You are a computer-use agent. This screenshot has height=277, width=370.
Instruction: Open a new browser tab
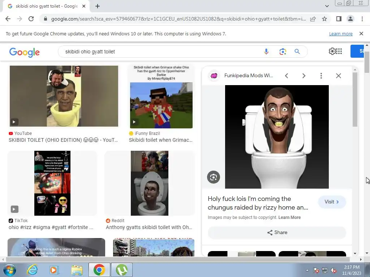(x=98, y=6)
